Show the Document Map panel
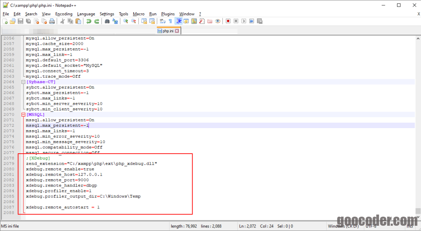The image size is (421, 231). point(194,21)
